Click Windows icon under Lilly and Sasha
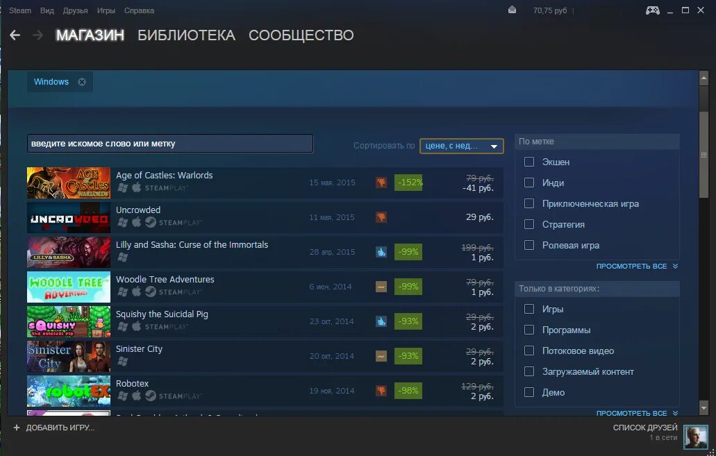Viewport: 716px width, 456px height. (x=122, y=257)
